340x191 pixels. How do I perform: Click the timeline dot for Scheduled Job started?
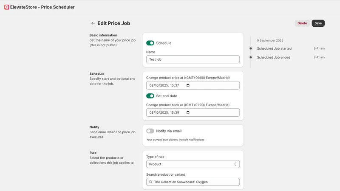[251, 48]
